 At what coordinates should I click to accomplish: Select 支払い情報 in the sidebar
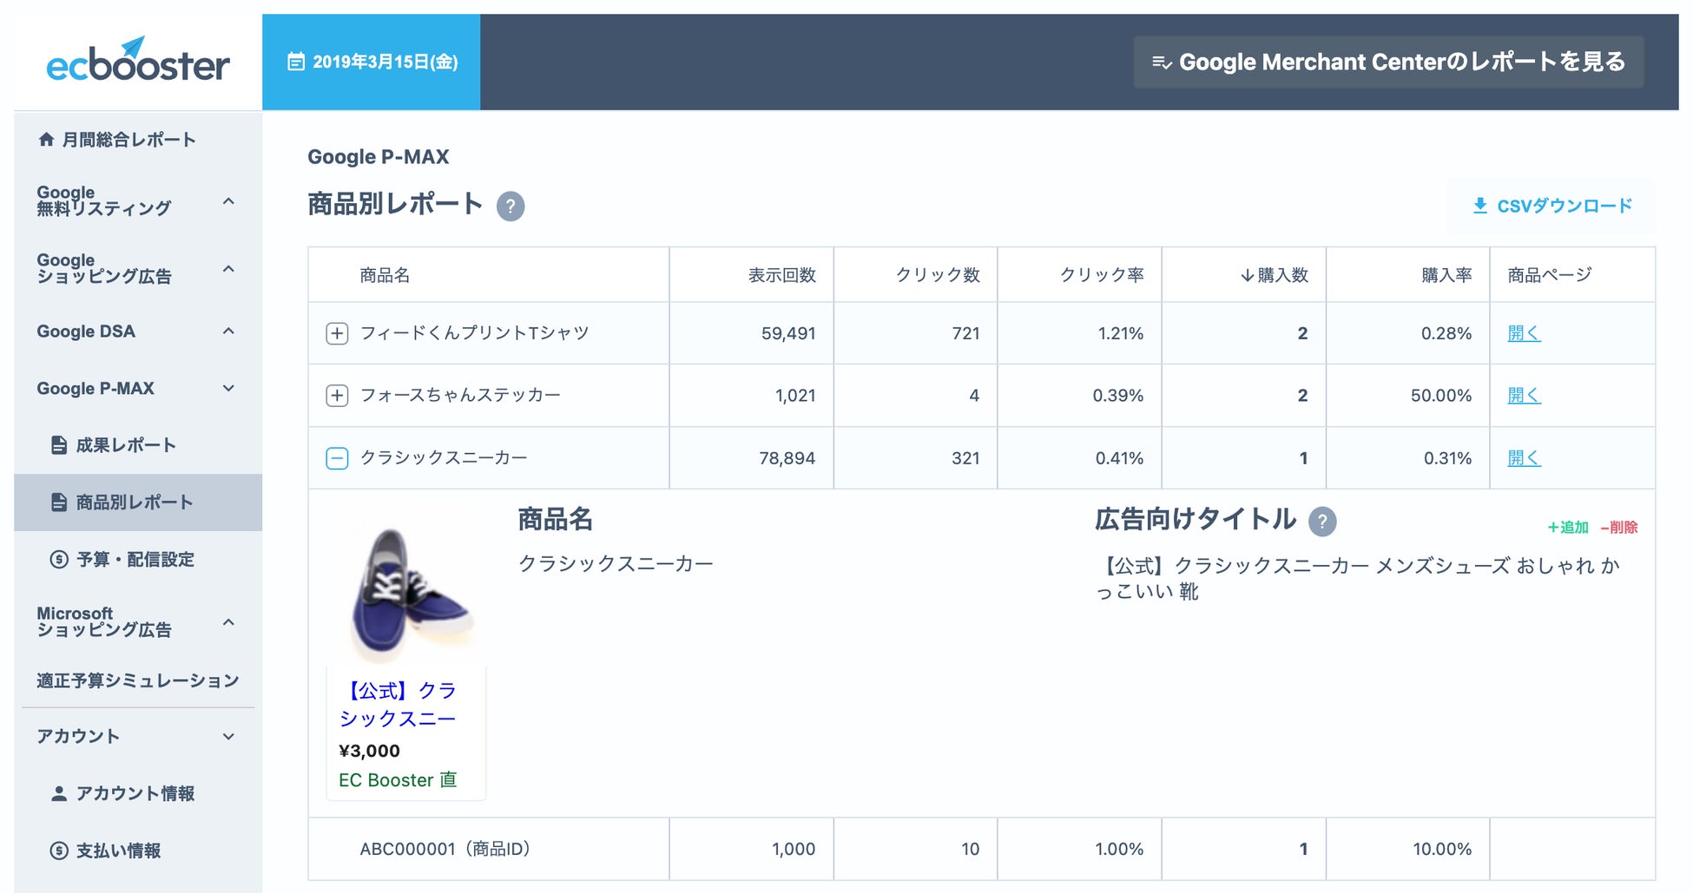(x=118, y=850)
